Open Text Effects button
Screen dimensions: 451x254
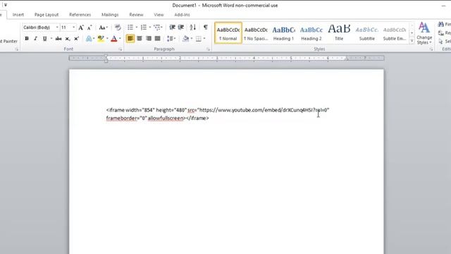coord(89,39)
